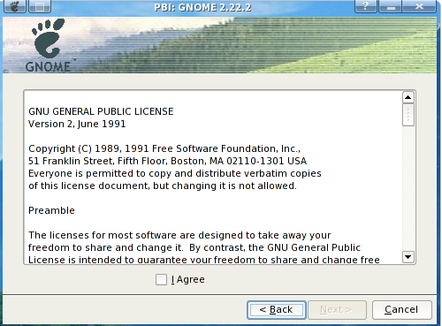The width and height of the screenshot is (442, 326).
Task: Click the '51 Franklin Street' address line
Action: [x=167, y=161]
